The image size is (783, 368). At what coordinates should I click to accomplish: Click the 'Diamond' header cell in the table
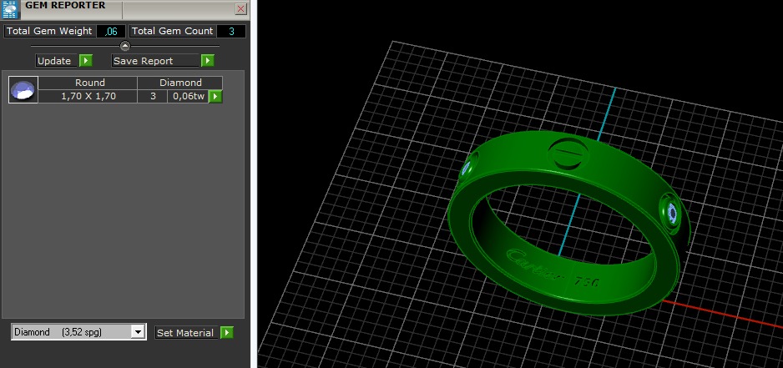(x=180, y=83)
